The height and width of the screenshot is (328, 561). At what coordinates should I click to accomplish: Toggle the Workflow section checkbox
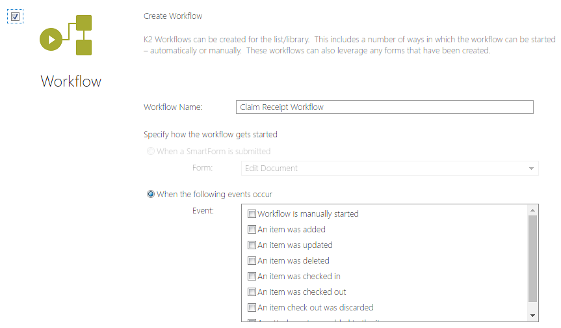click(16, 16)
